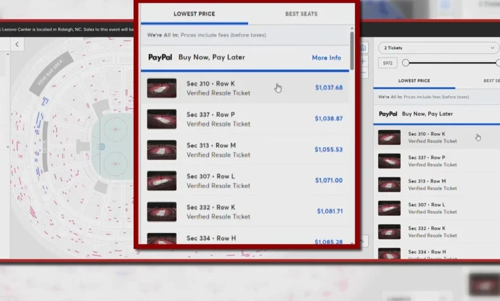
Task: Open Sec 310 Row K thumbnail in right panel
Action: click(389, 137)
